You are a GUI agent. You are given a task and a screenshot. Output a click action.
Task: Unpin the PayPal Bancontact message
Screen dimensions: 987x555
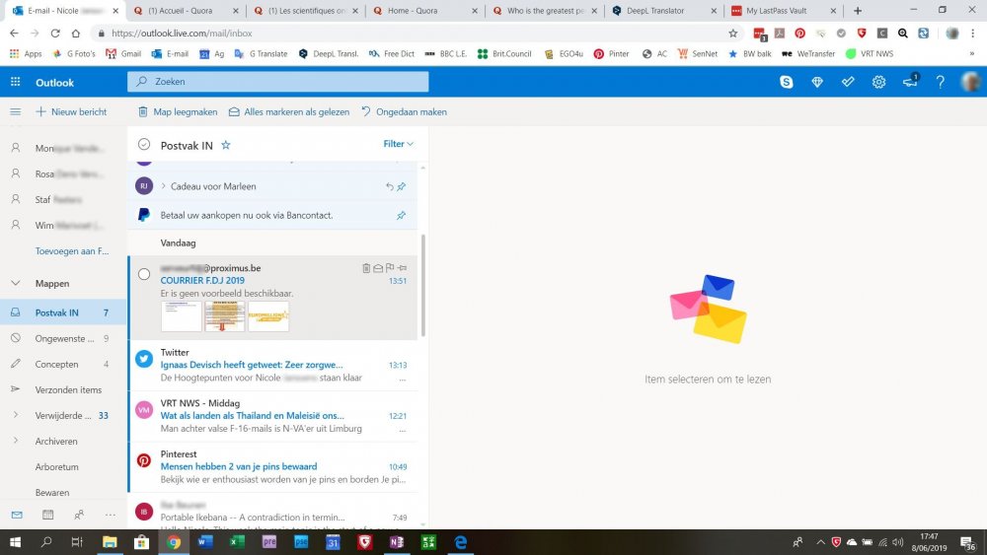pos(401,216)
